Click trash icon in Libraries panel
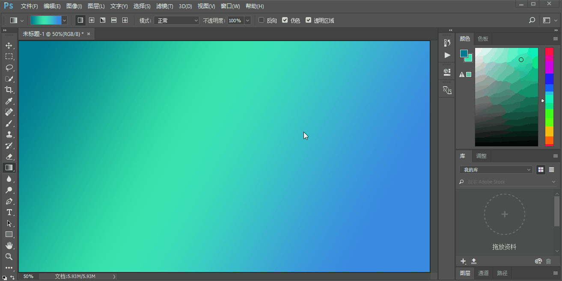Viewport: 562px width, 281px height. coord(549,261)
